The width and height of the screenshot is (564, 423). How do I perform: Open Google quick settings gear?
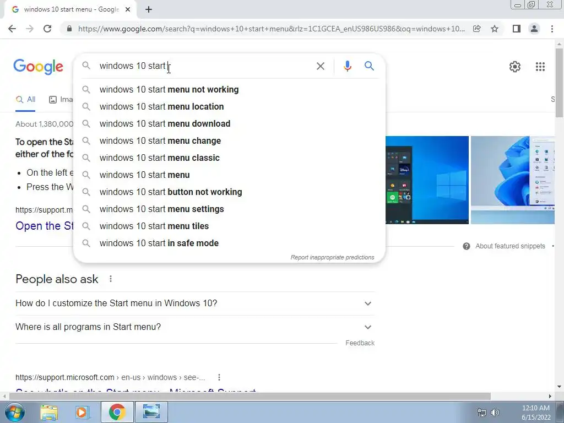(x=515, y=67)
